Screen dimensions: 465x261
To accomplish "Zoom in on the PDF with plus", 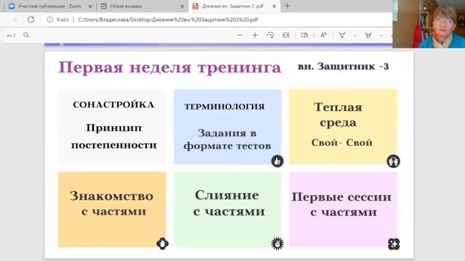I will point(255,36).
